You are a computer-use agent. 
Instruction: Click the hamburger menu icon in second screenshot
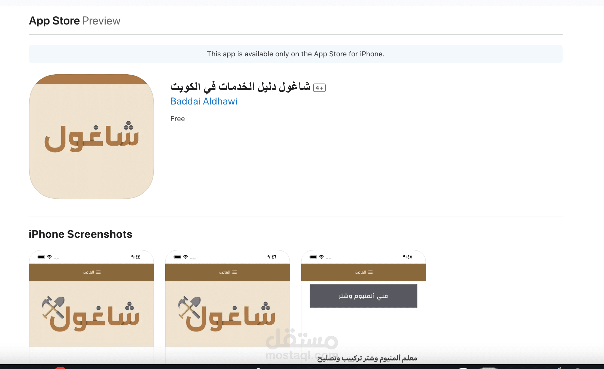(x=235, y=272)
